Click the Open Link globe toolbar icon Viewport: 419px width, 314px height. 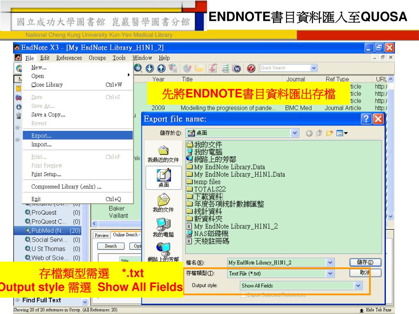point(187,68)
